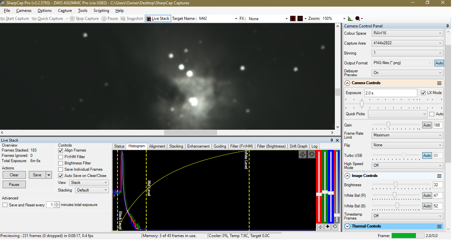The image size is (455, 244).
Task: Toggle the green image histogram icon
Action: coord(350,19)
